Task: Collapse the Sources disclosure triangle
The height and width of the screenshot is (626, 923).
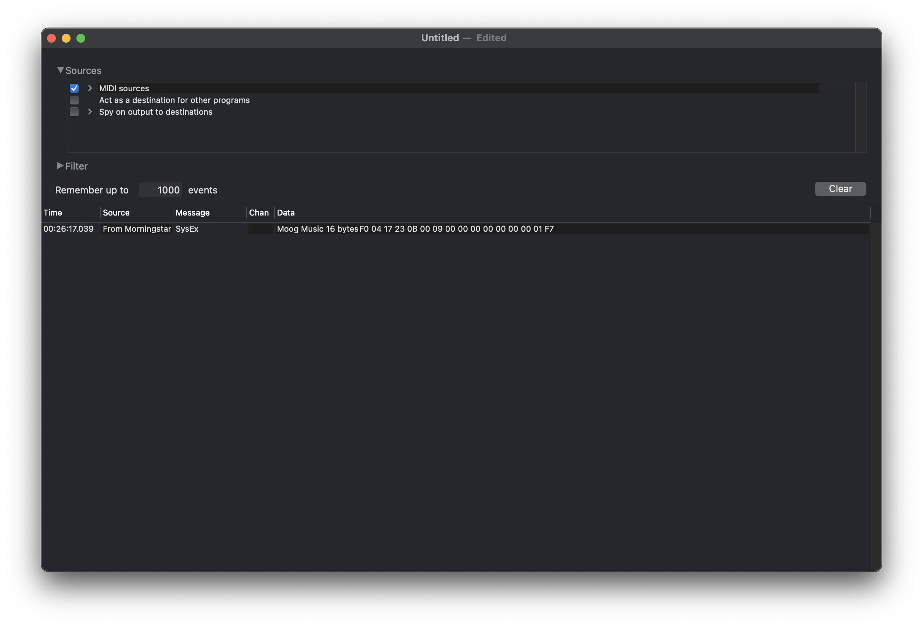Action: (x=60, y=70)
